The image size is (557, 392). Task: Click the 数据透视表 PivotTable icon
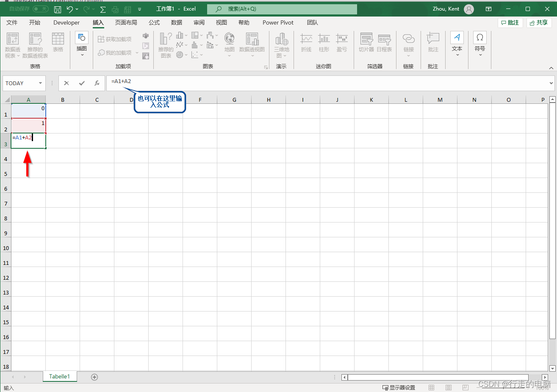pos(13,39)
